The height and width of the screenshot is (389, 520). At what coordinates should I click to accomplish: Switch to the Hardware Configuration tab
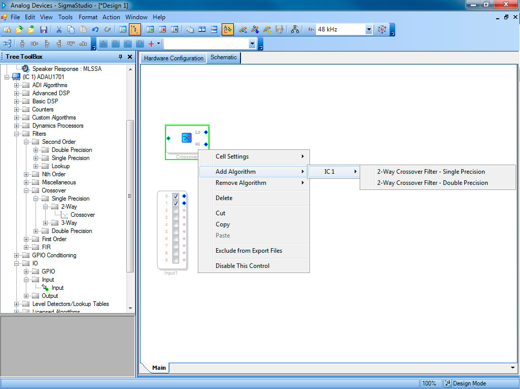point(174,58)
